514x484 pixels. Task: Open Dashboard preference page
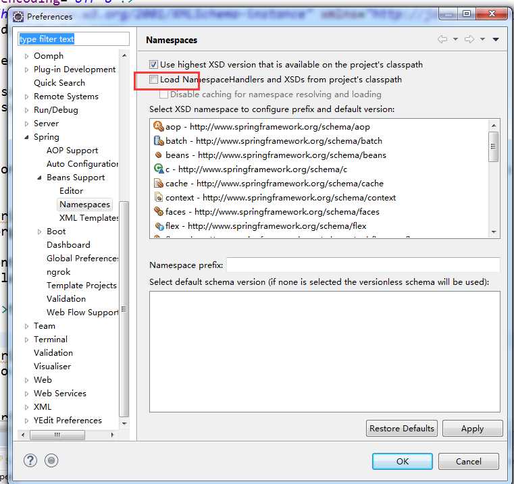(68, 245)
